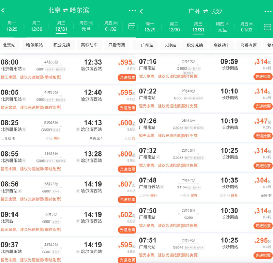Open the three-dot menu in the 广州⇌长沙 header
The height and width of the screenshot is (263, 273).
click(x=268, y=12)
